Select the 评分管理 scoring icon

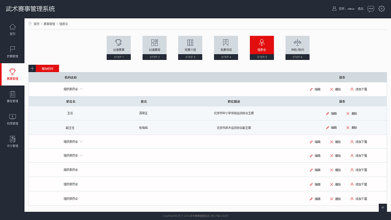coord(12,141)
